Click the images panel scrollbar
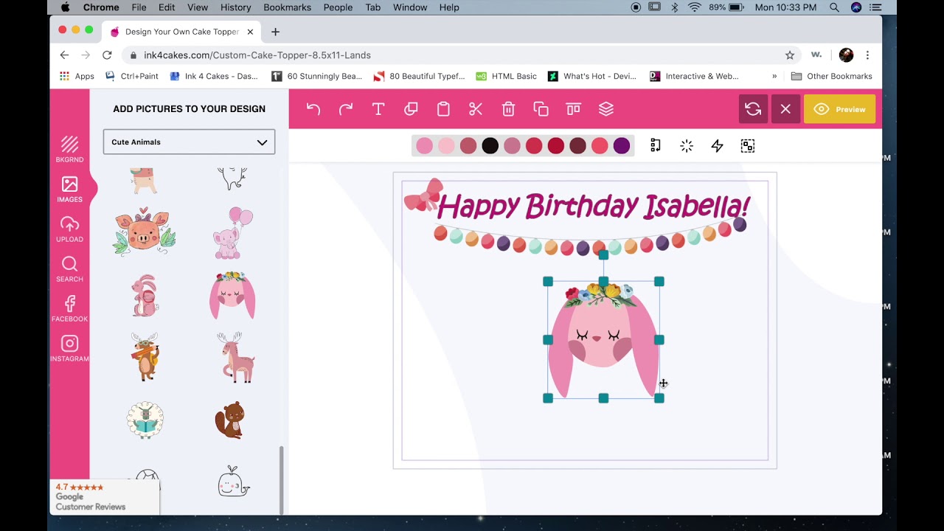The image size is (944, 531). (281, 479)
